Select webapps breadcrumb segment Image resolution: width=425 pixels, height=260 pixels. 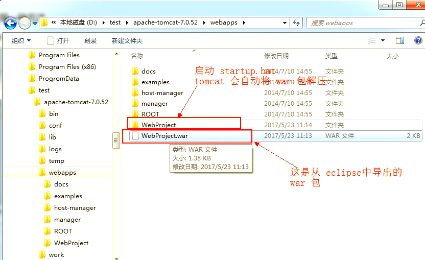pyautogui.click(x=224, y=22)
